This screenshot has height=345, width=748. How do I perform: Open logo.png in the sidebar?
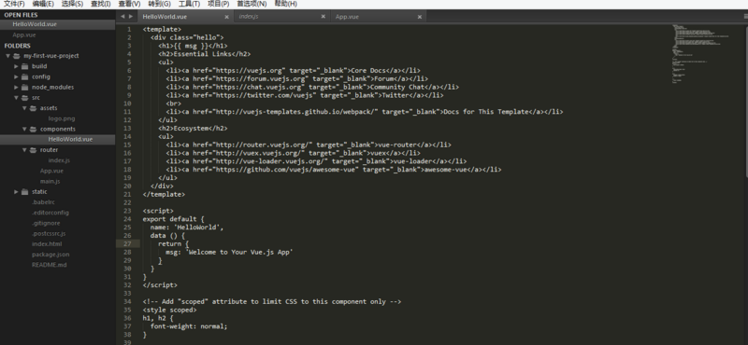(62, 118)
